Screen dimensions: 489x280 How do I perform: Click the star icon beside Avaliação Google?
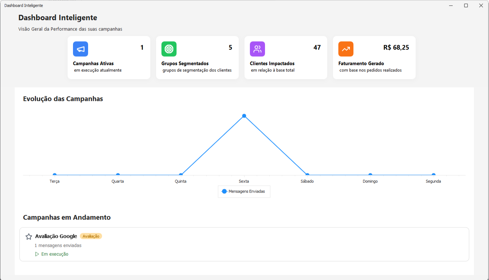pos(29,237)
